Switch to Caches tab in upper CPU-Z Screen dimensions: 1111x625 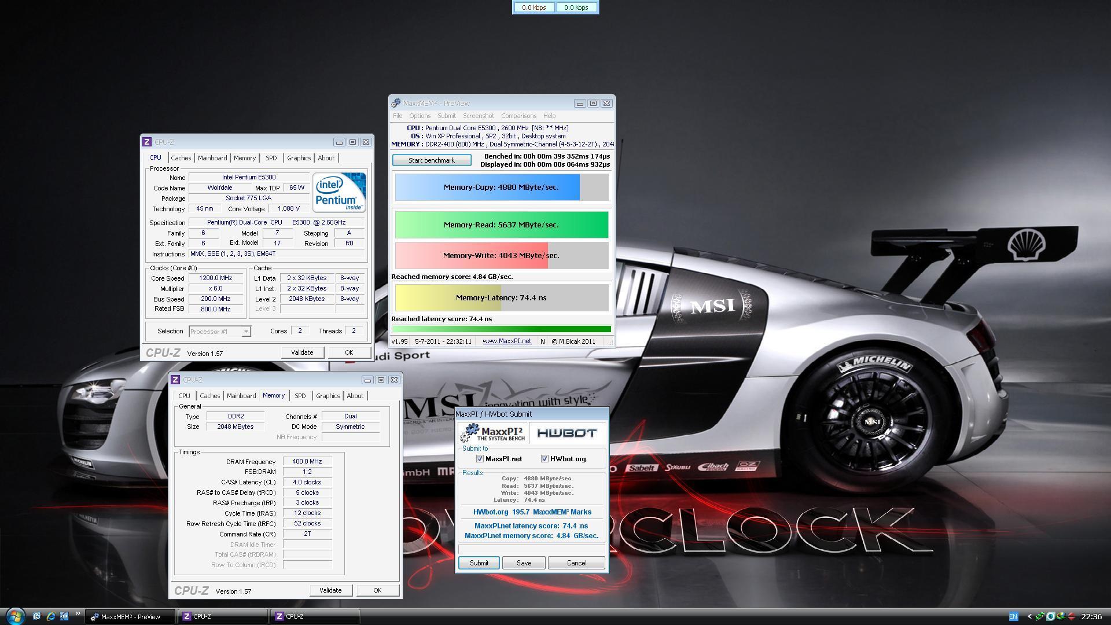click(x=181, y=158)
